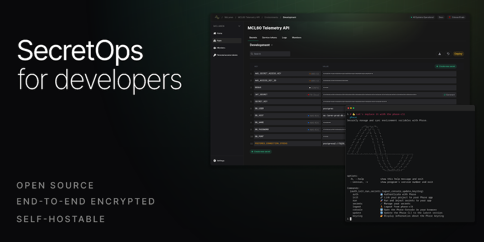The height and width of the screenshot is (242, 484).
Task: Click the AWS RDS badge on DB_HOST
Action: tap(313, 116)
